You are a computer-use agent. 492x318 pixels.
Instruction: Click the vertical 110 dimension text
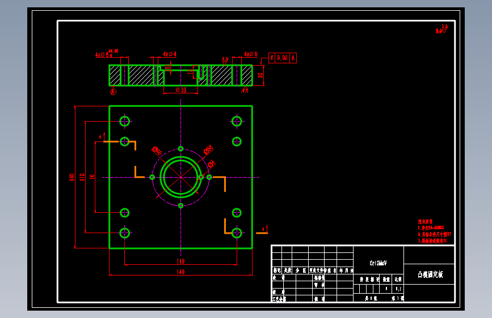[x=82, y=177]
